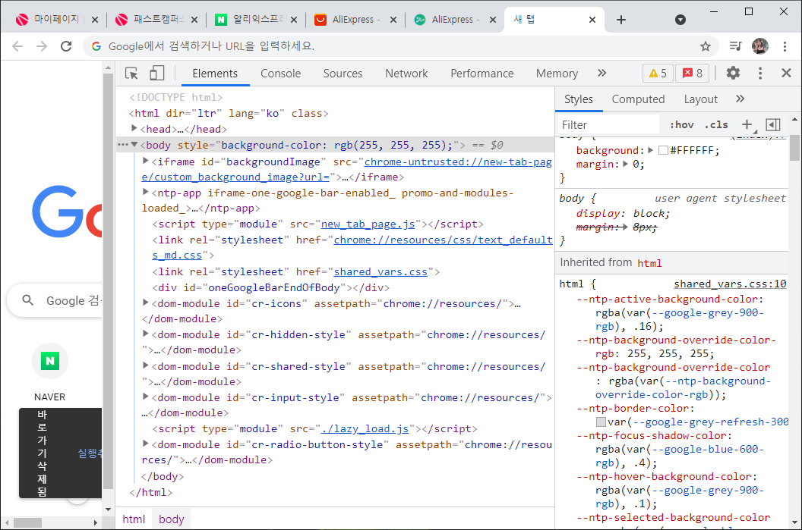Reload the current page
Viewport: 802px width, 530px height.
pyautogui.click(x=66, y=46)
